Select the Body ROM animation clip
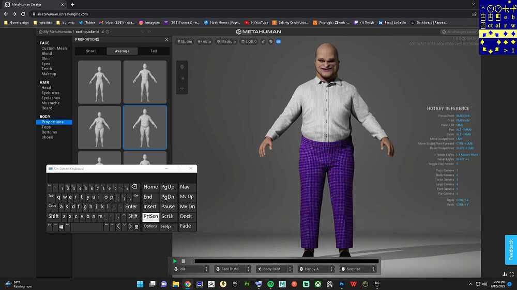Image resolution: width=517 pixels, height=290 pixels. (272, 269)
